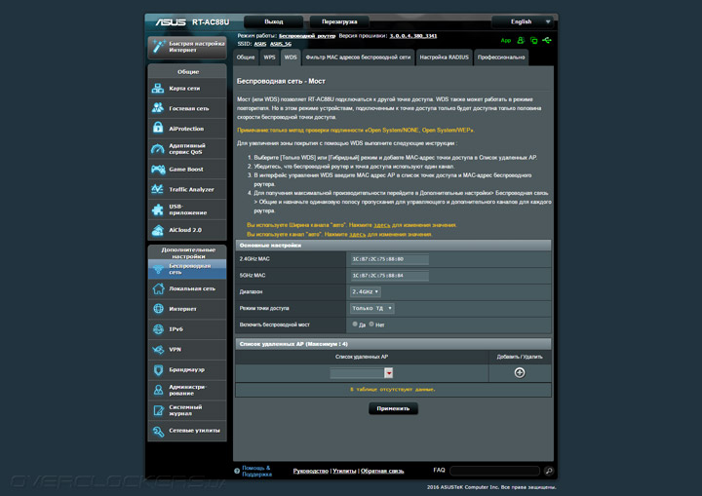The height and width of the screenshot is (496, 702).
Task: Click the Применить apply button
Action: click(393, 408)
